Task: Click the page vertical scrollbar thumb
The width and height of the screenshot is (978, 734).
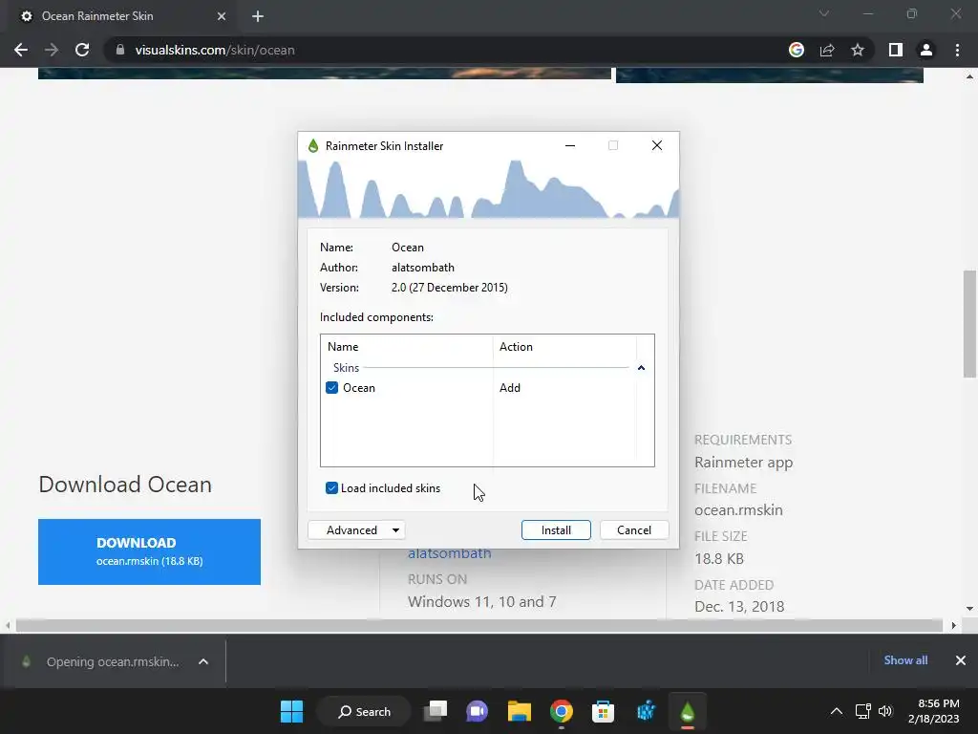Action: pyautogui.click(x=969, y=324)
